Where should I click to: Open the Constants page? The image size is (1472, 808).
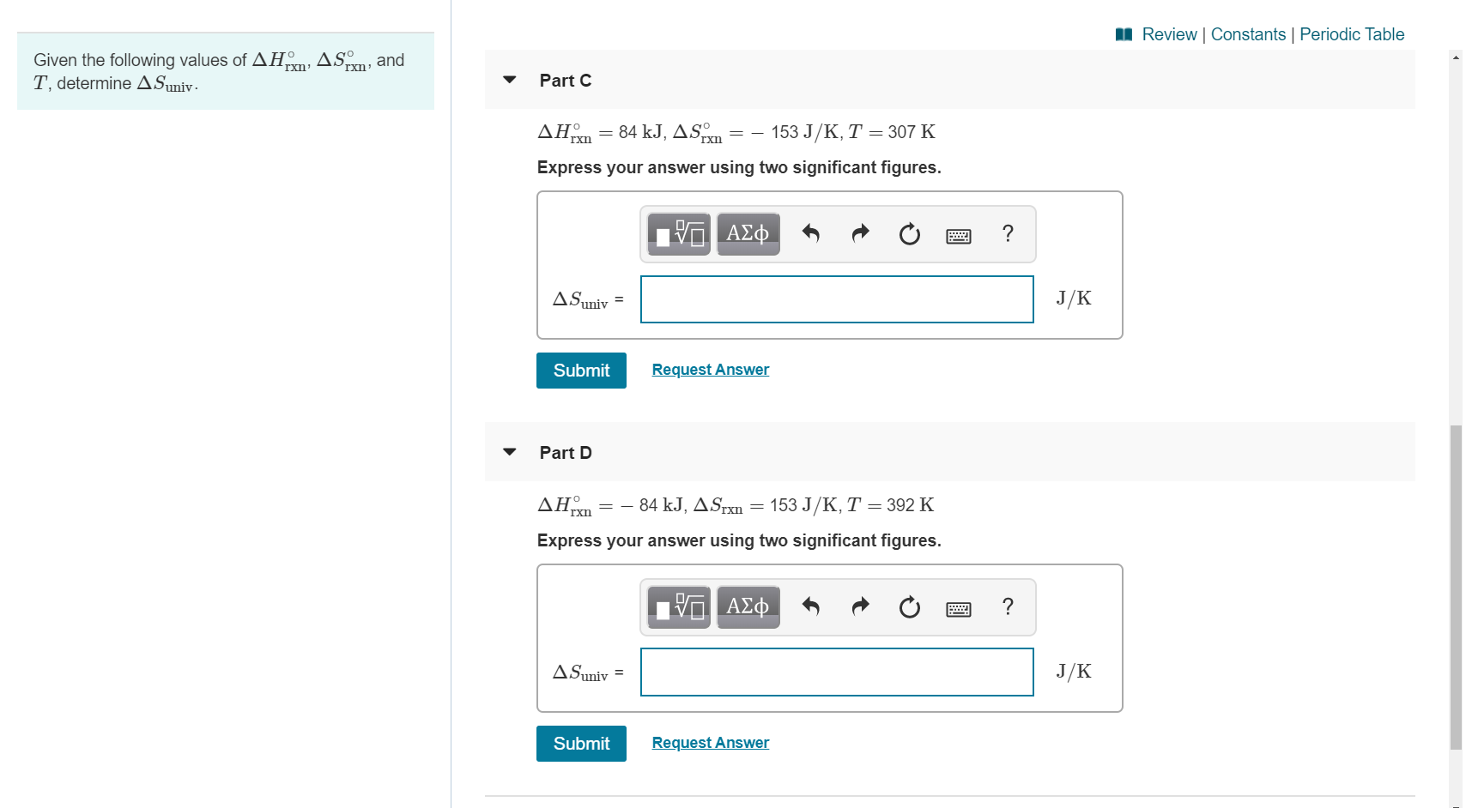click(1249, 34)
